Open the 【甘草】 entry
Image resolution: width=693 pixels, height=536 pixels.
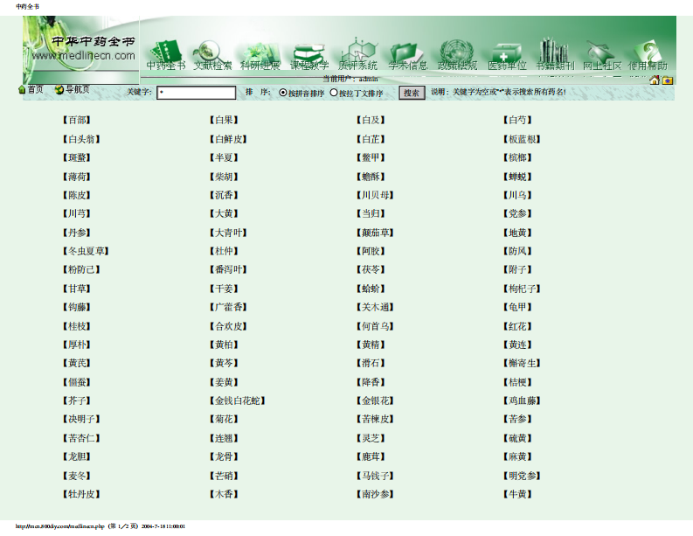(x=77, y=289)
